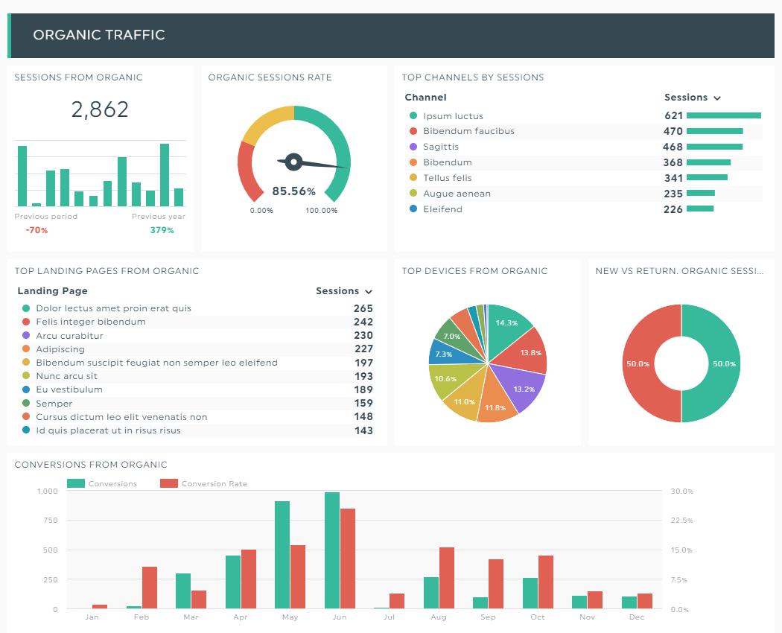
Task: Open the Ipsum luctus channel row
Action: (453, 116)
